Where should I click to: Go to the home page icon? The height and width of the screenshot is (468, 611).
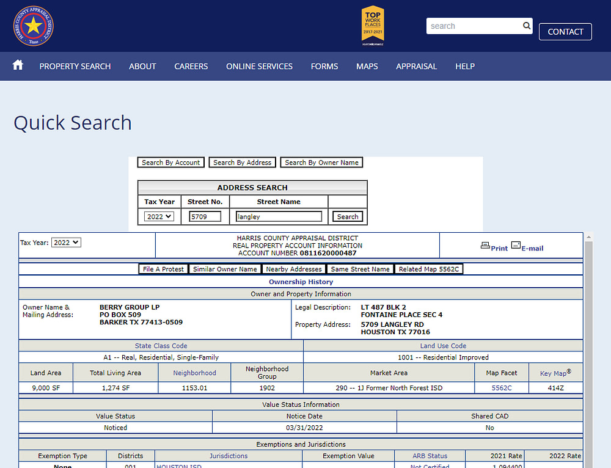click(18, 65)
